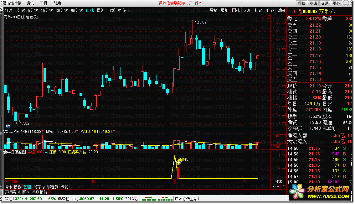Click the R300 marker beside stock code
The height and width of the screenshot is (204, 355).
point(300,12)
